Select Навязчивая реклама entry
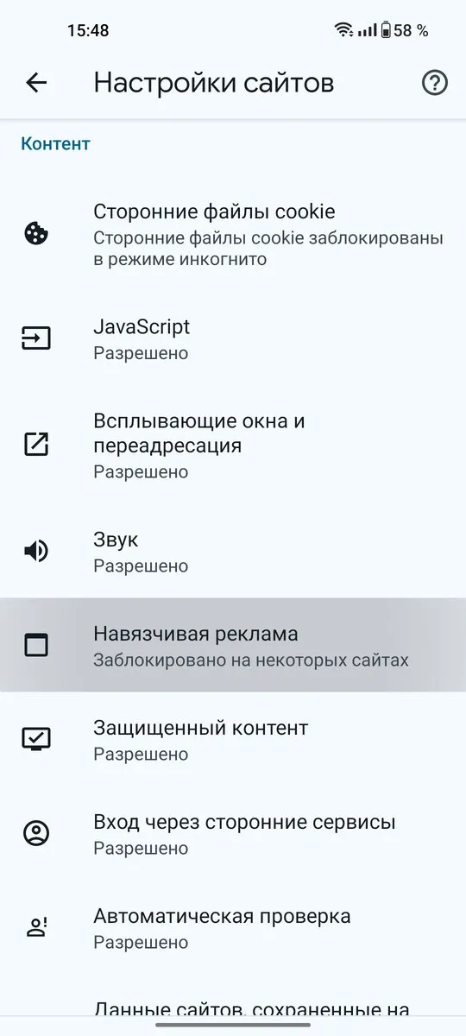This screenshot has height=1036, width=466. [x=233, y=645]
